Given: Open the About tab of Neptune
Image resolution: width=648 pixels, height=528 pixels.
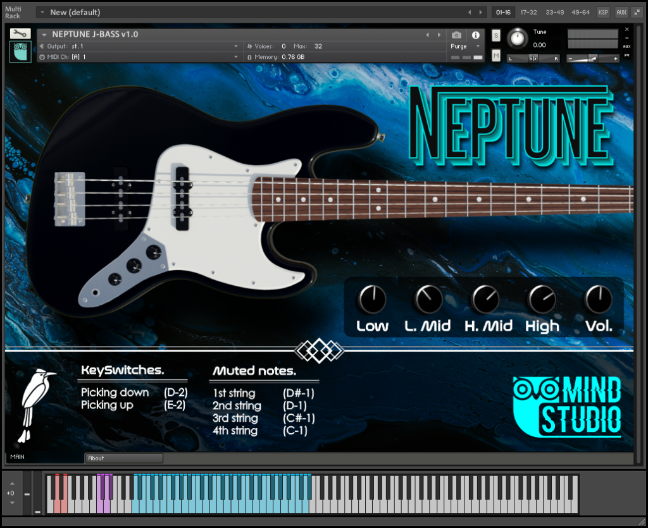Looking at the screenshot, I should (123, 458).
